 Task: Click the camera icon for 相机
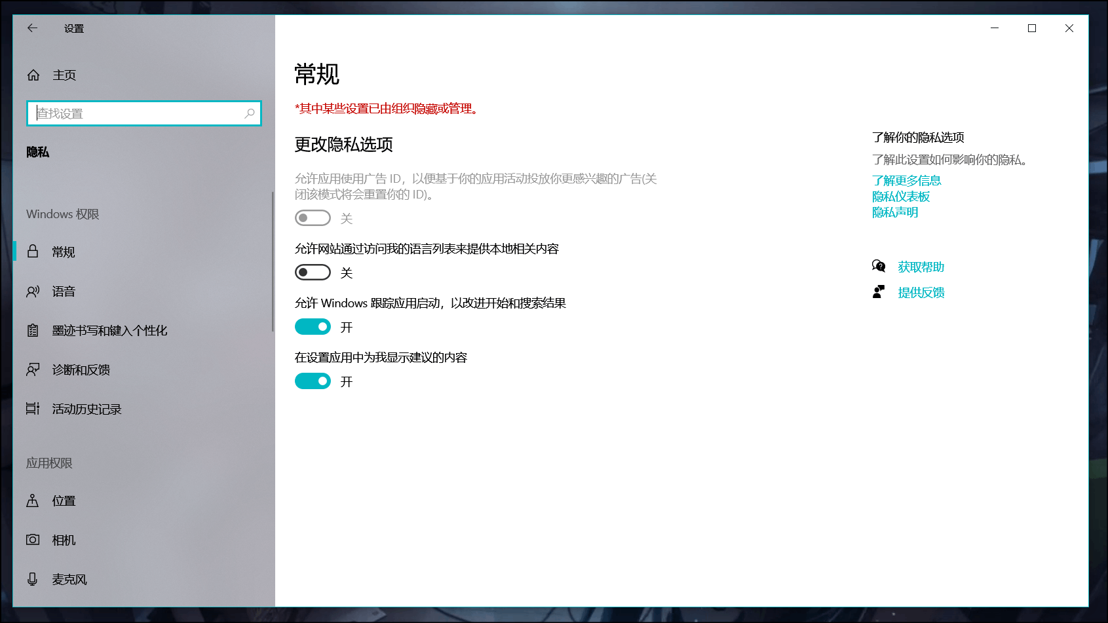(x=32, y=540)
